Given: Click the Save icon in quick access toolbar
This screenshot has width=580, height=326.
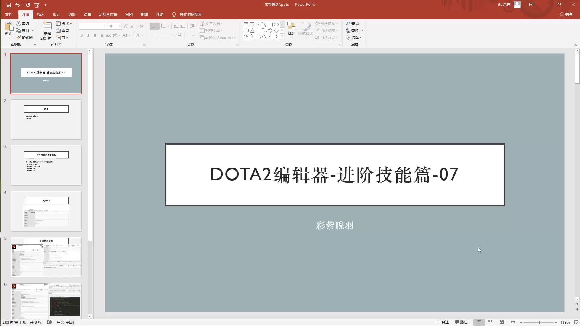Looking at the screenshot, I should tap(9, 5).
